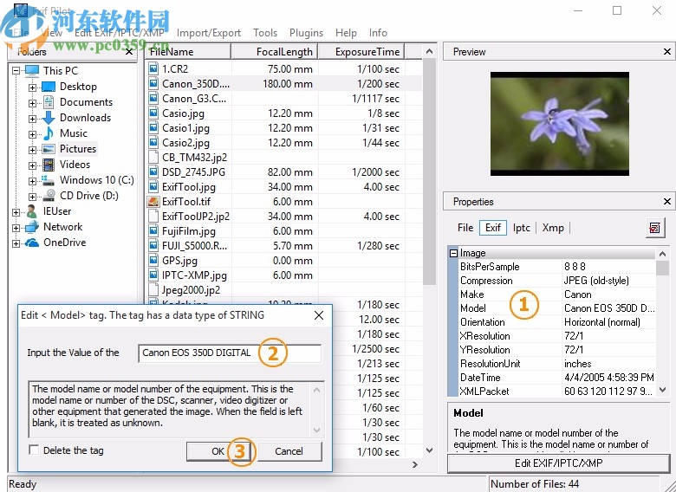Viewport: 676px width, 492px height.
Task: Expand the Pictures tree node
Action: (x=32, y=150)
